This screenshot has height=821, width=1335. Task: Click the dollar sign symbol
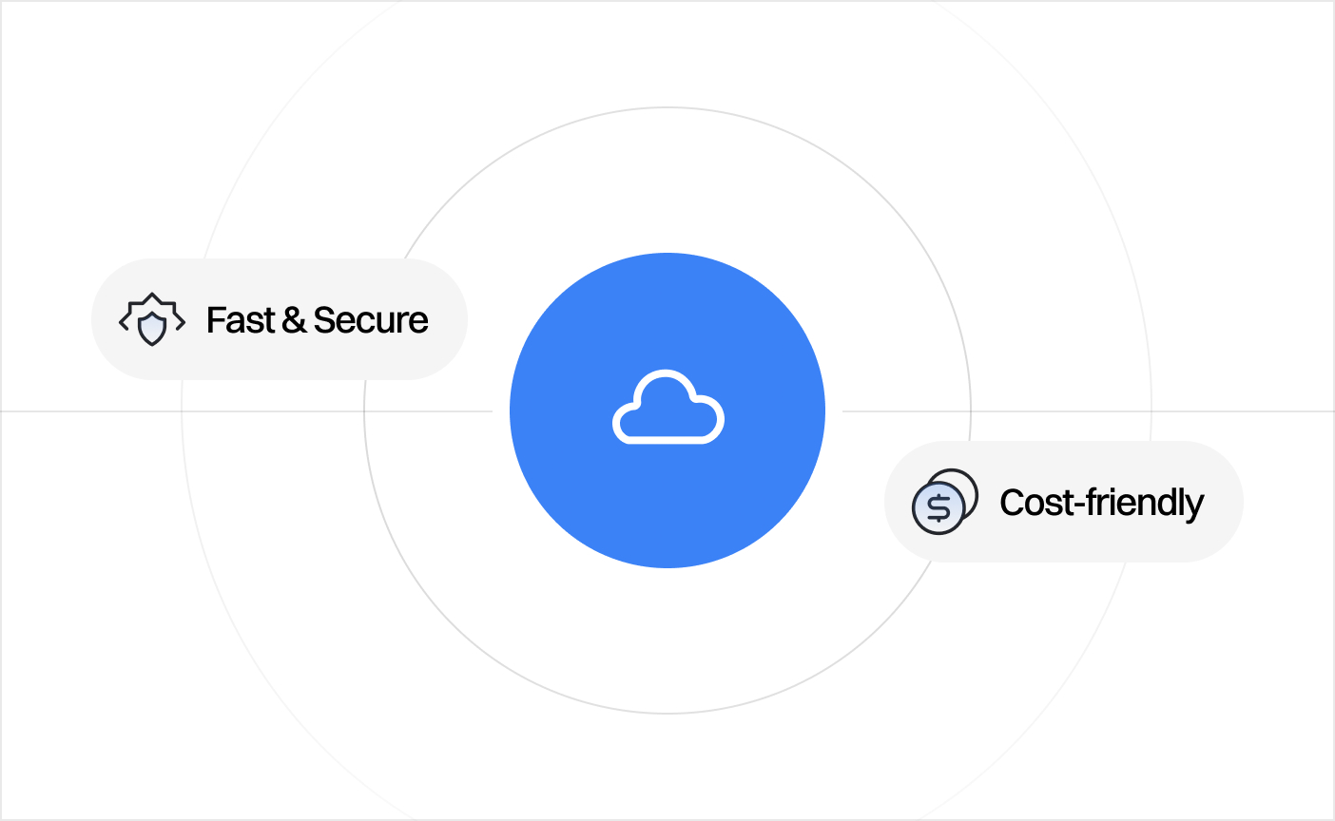click(938, 509)
